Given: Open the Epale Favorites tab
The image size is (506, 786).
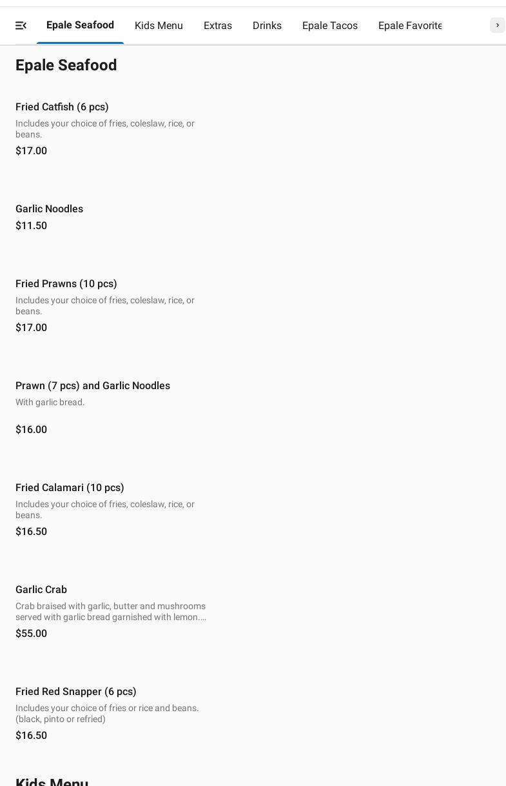Looking at the screenshot, I should (410, 26).
